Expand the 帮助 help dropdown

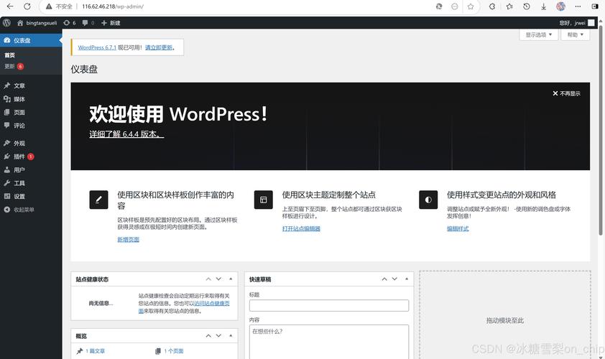[576, 34]
